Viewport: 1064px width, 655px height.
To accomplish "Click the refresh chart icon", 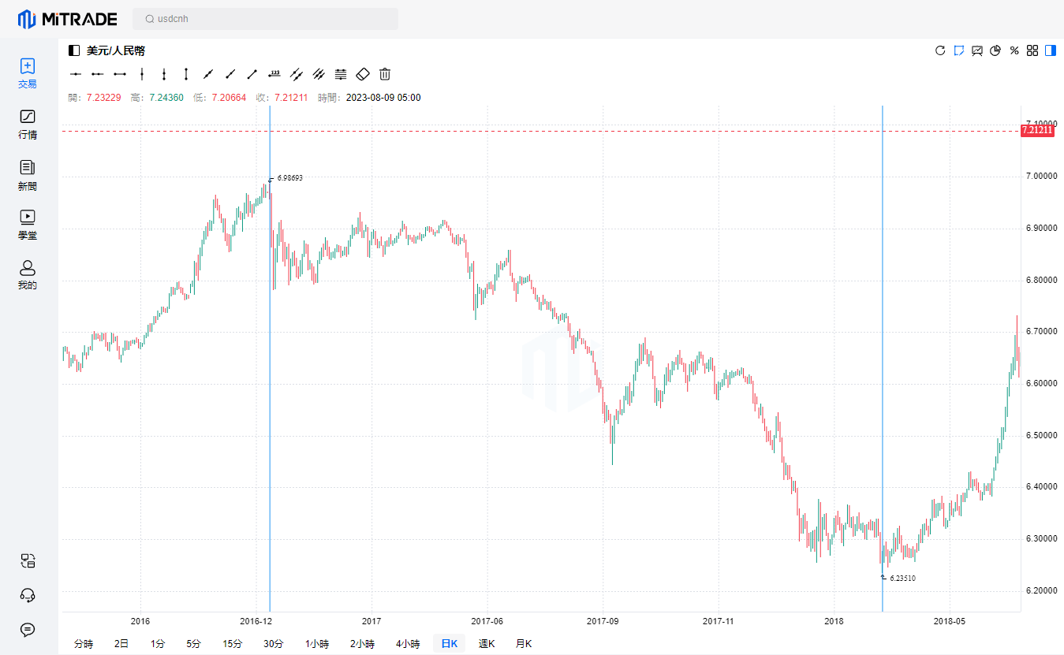I will (940, 50).
